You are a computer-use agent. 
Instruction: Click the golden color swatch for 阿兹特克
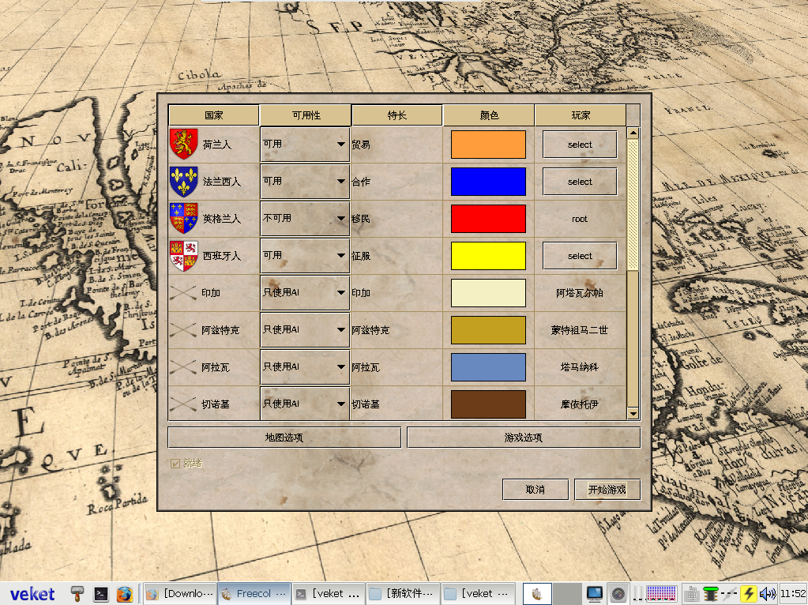488,330
